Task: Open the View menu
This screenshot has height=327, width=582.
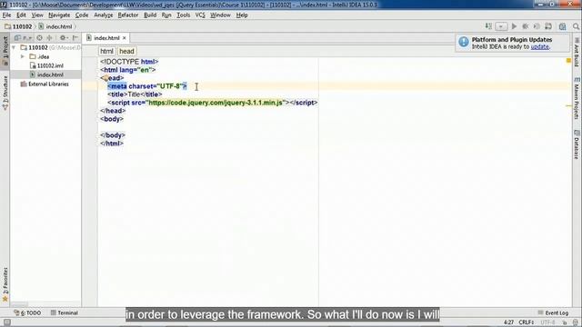Action: coord(37,15)
